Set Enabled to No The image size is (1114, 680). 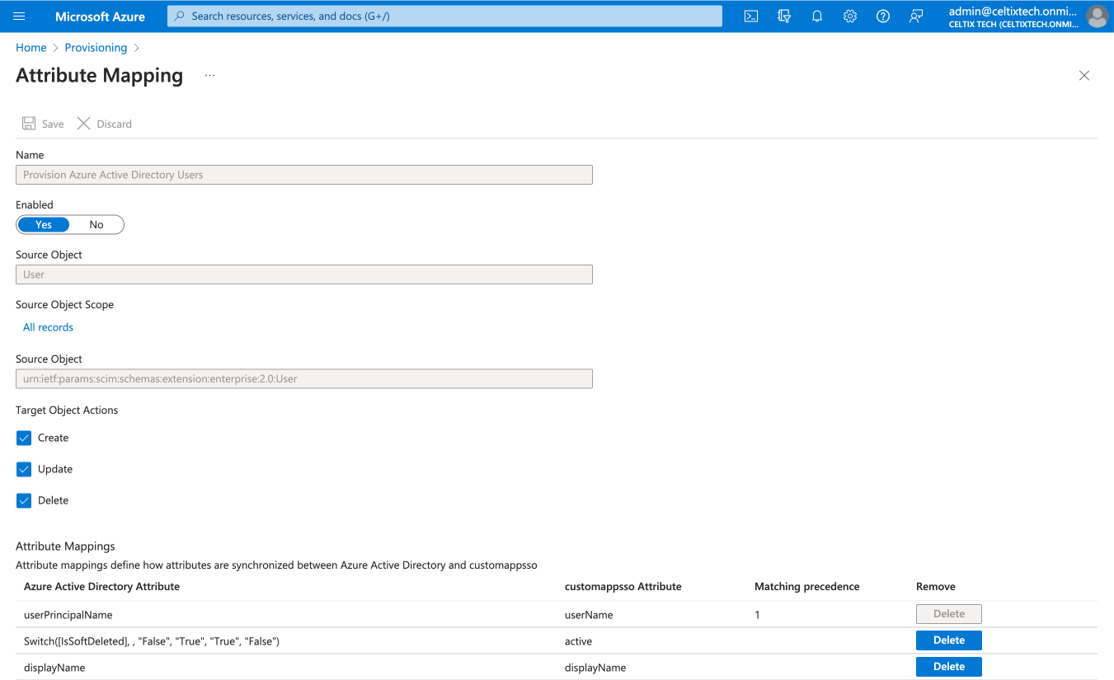96,225
